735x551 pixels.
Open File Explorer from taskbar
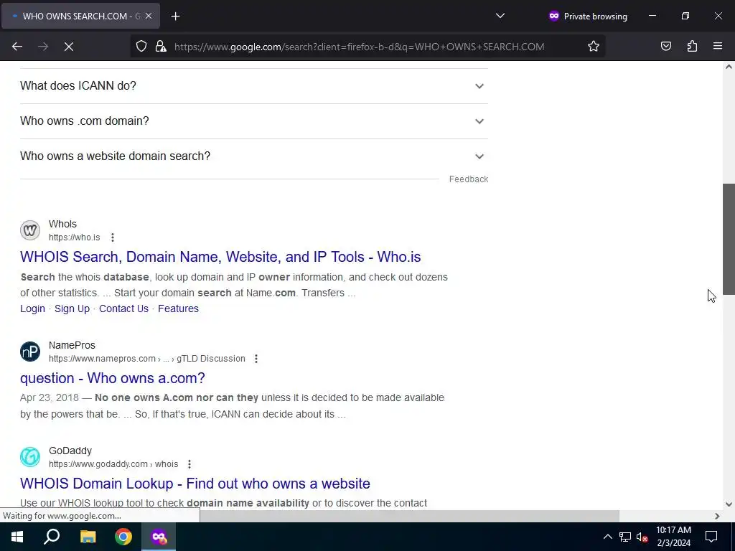click(x=88, y=537)
